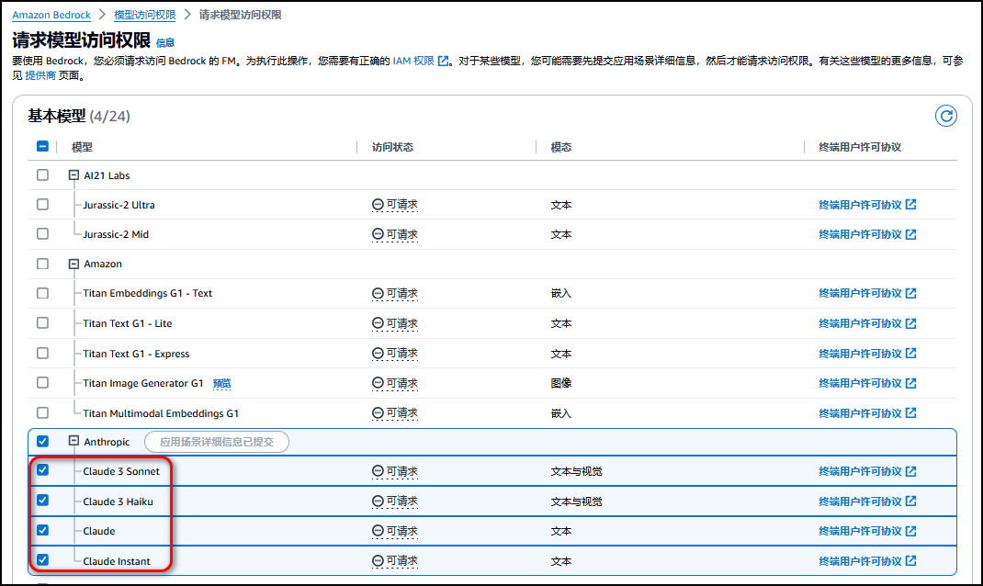Click status icon in Claude 3 Haiku row

pyautogui.click(x=378, y=501)
